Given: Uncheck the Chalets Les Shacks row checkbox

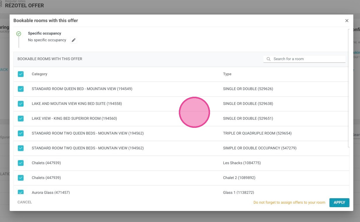Looking at the screenshot, I should (x=21, y=163).
